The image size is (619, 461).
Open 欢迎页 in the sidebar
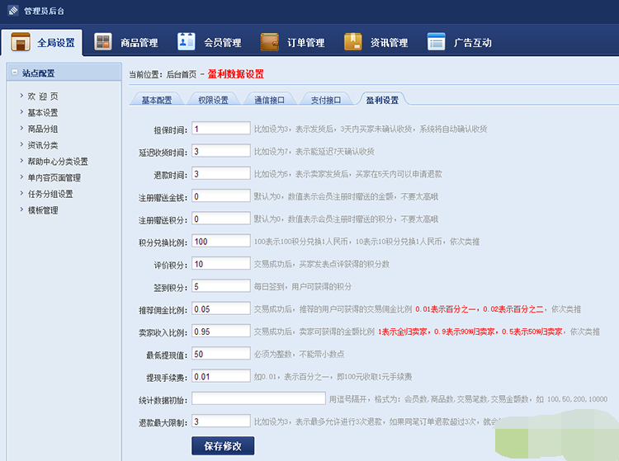43,96
